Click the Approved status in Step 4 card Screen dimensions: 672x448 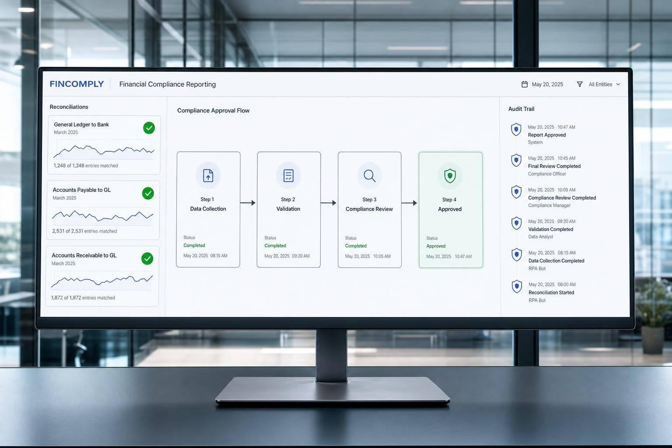click(436, 246)
